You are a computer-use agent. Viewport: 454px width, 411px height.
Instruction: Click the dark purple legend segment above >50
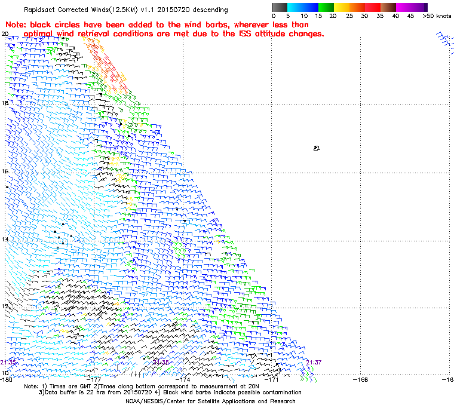coord(425,7)
